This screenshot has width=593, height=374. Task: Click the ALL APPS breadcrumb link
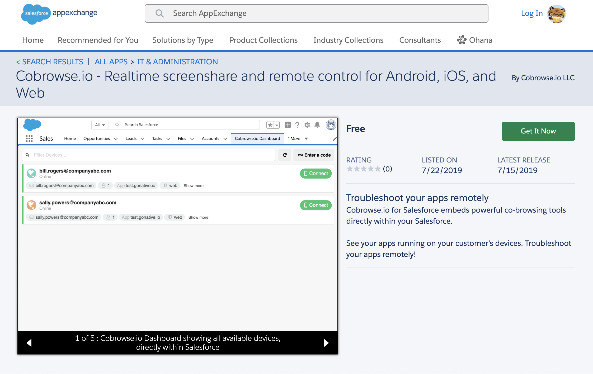tap(111, 62)
